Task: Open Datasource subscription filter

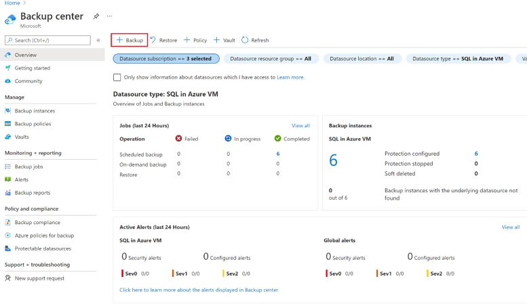Action: coord(166,59)
